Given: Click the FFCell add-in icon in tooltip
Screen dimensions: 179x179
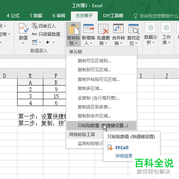Looking at the screenshot, I should [110, 147].
